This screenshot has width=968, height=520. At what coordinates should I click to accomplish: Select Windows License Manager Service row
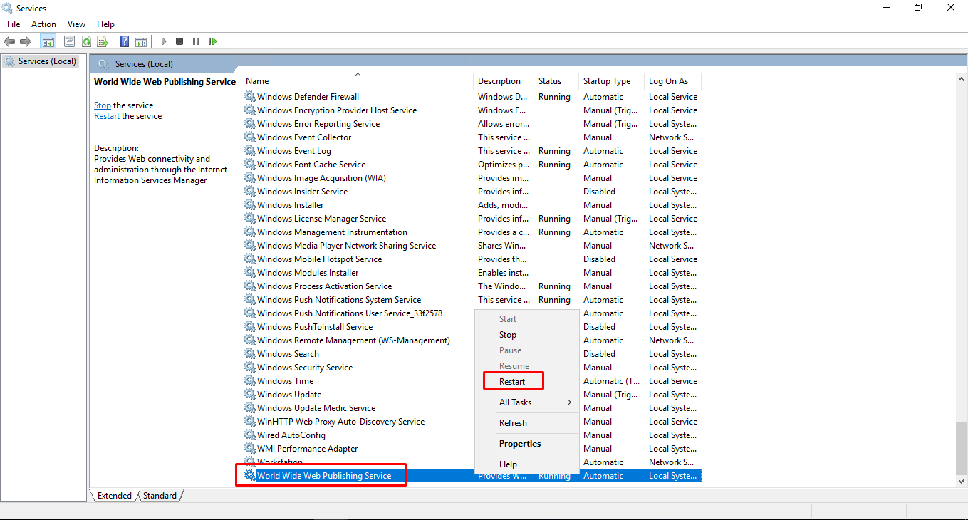[x=472, y=219]
